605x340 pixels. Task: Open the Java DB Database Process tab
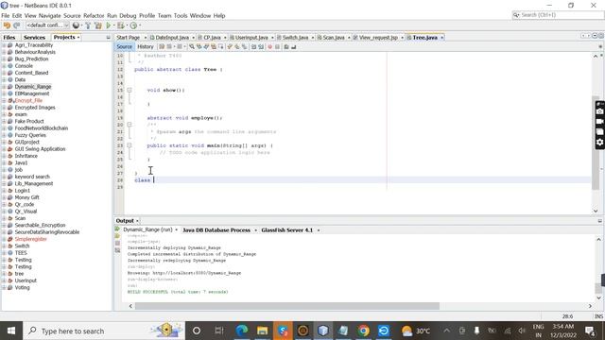click(x=216, y=230)
